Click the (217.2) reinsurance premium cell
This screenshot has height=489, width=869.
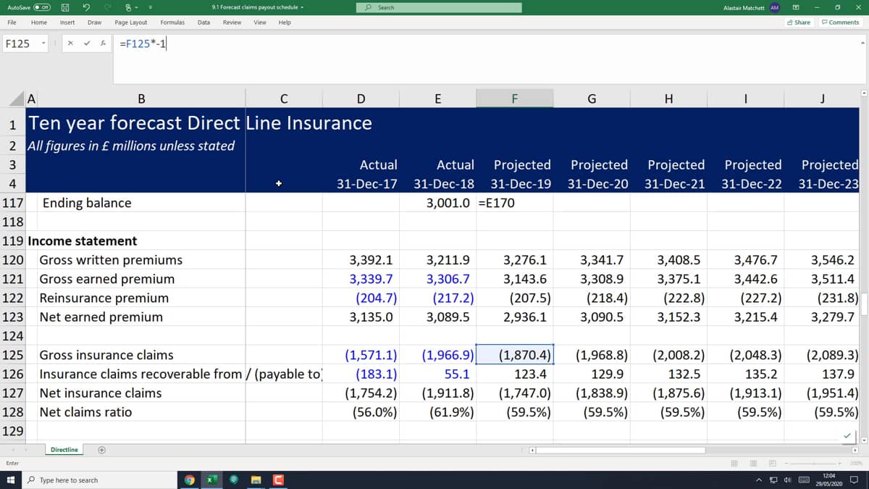(438, 298)
